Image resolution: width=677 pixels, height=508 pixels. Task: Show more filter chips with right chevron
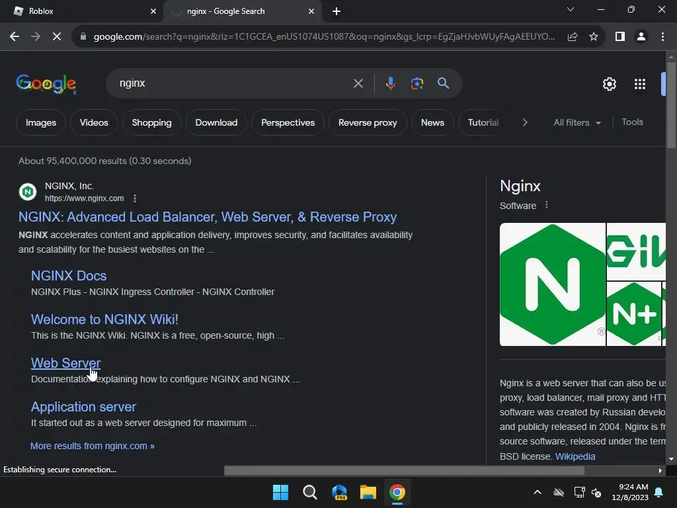(524, 122)
